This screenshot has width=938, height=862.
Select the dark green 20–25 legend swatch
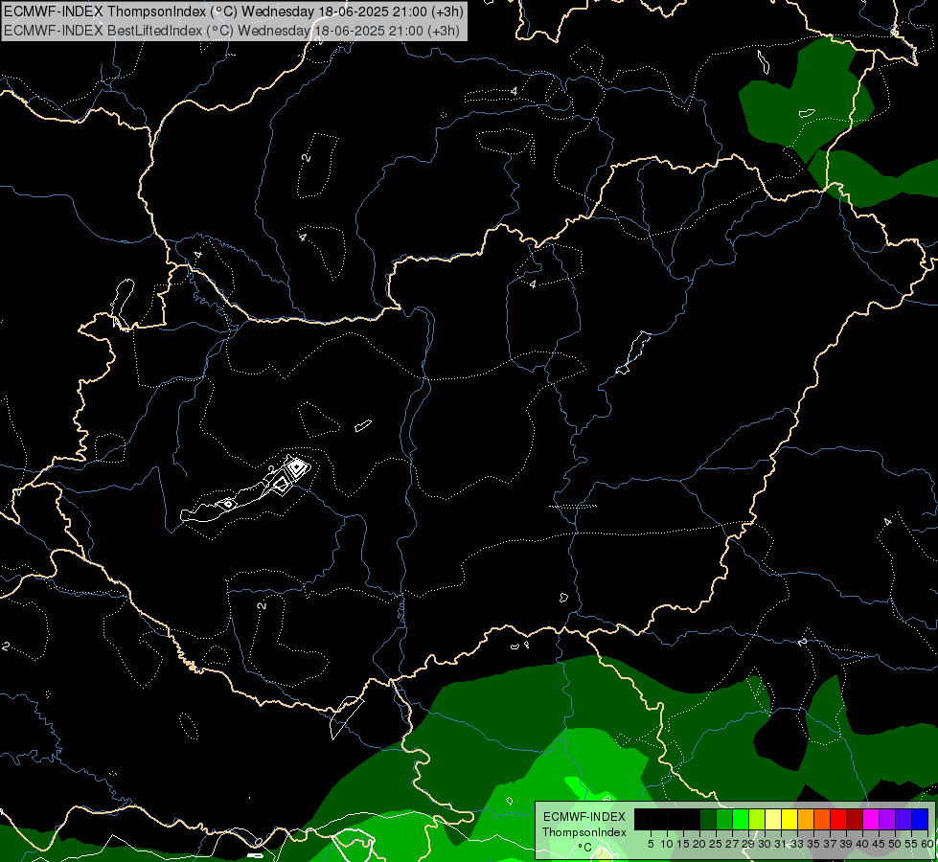point(708,819)
